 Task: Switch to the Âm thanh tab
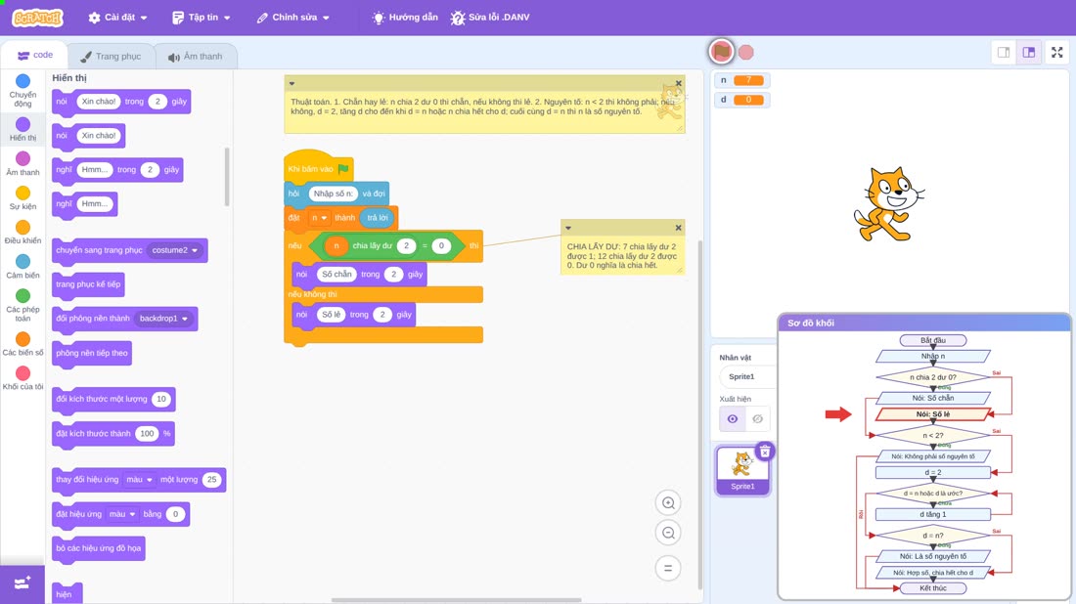click(196, 57)
